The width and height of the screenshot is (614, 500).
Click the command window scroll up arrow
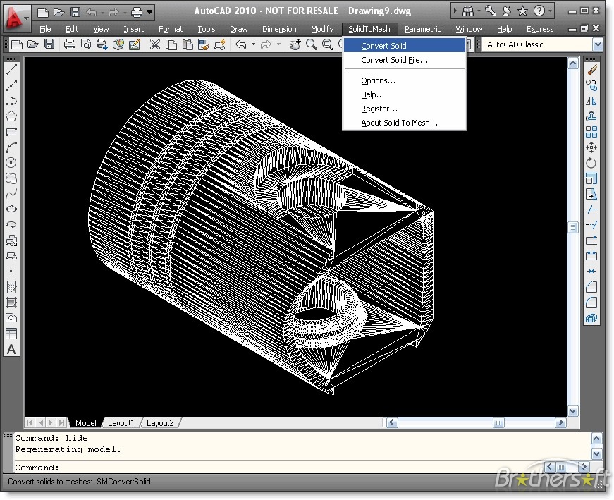pos(596,439)
